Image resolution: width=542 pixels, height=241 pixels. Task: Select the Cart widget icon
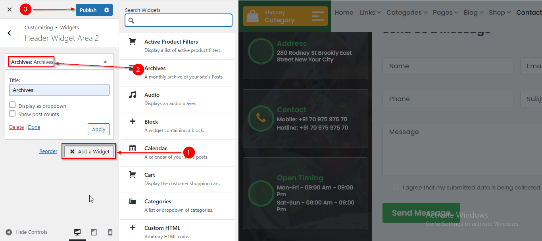pyautogui.click(x=133, y=175)
